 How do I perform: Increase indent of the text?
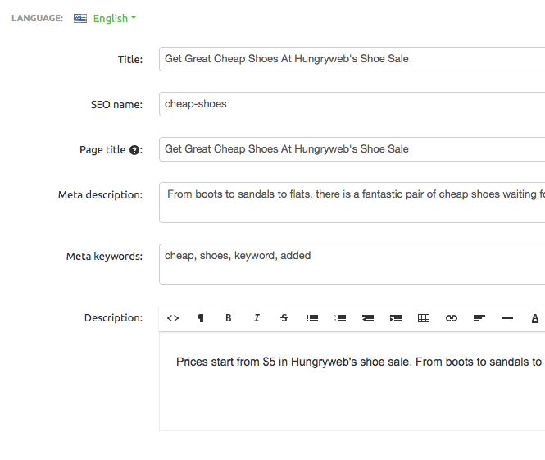(x=396, y=318)
